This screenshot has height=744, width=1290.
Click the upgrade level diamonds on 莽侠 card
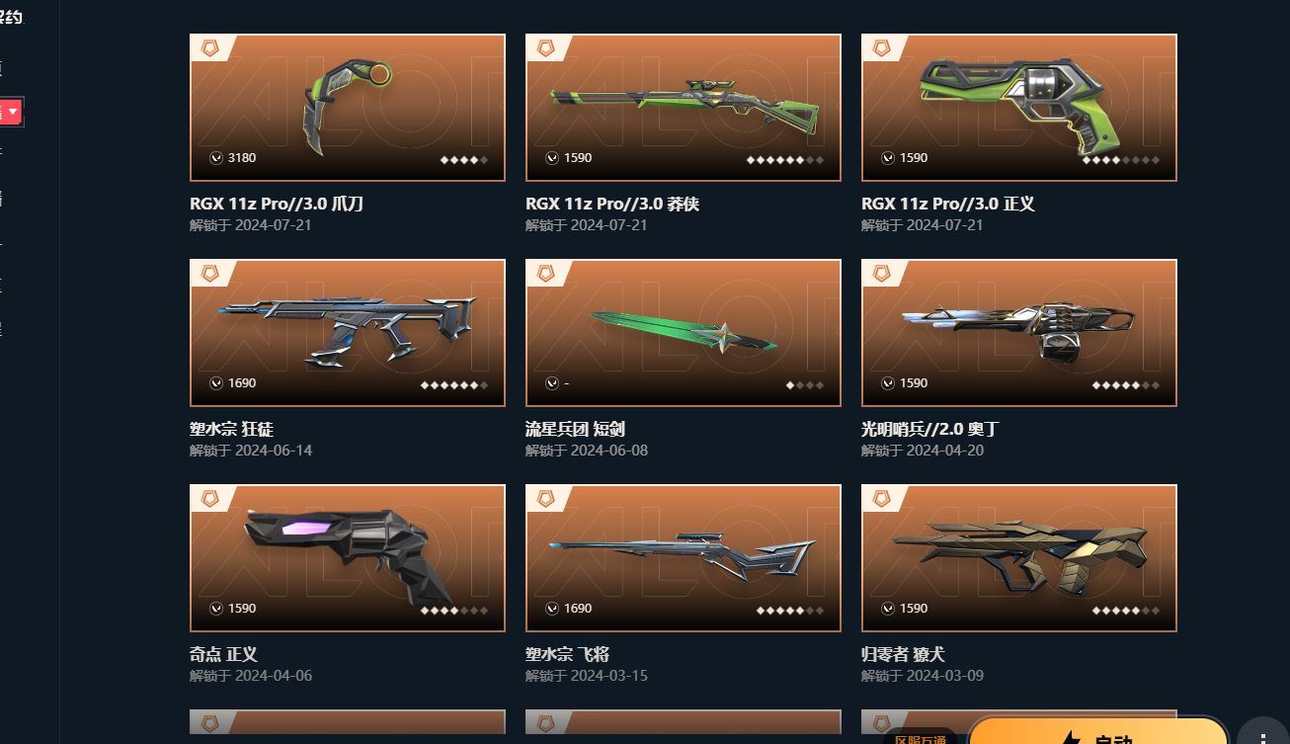pos(785,159)
